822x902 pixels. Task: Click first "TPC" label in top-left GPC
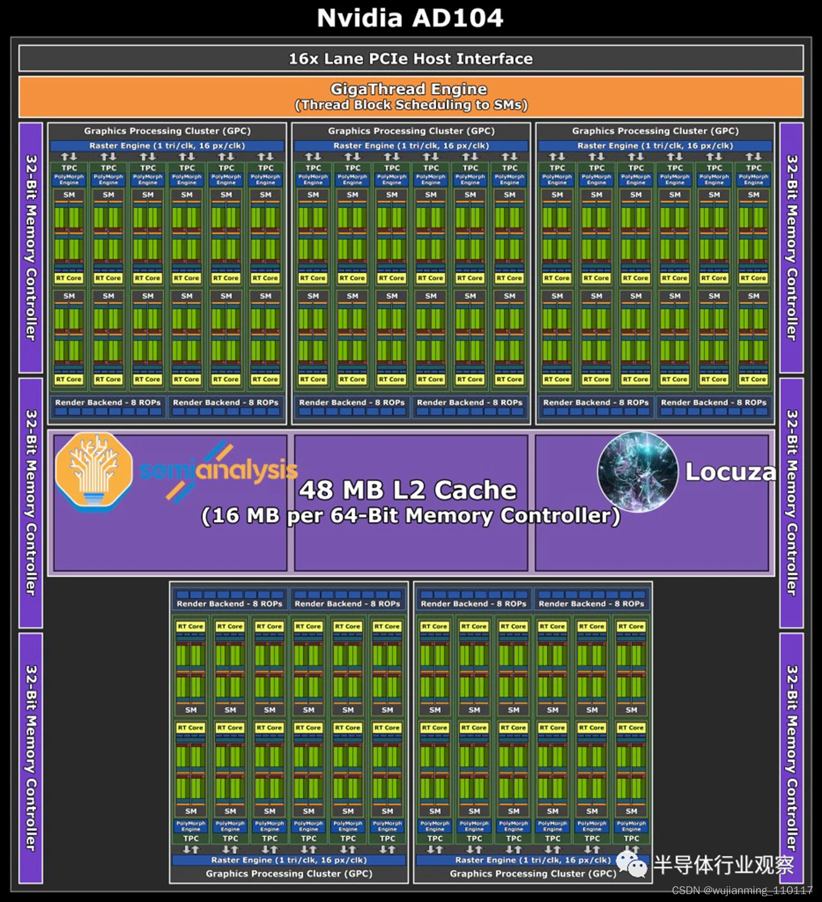pyautogui.click(x=69, y=168)
